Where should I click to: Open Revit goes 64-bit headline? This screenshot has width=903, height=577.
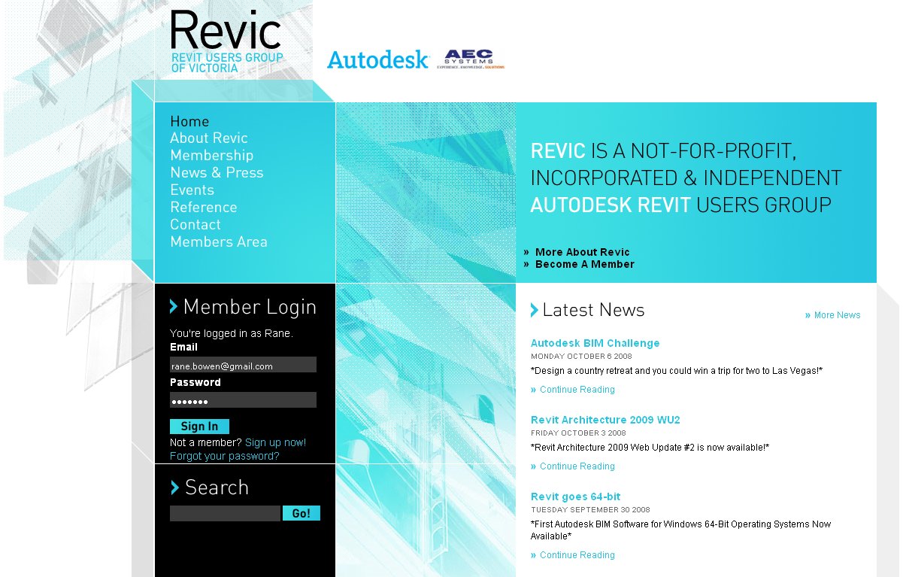(575, 497)
